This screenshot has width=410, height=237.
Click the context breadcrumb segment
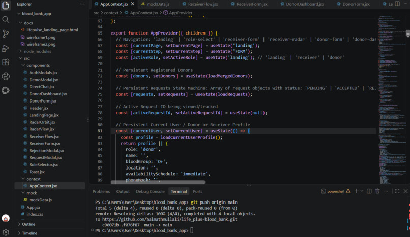[x=111, y=13]
